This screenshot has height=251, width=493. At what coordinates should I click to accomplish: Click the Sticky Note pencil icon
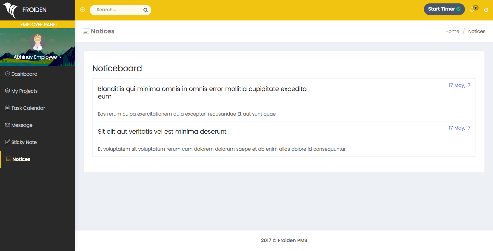click(7, 142)
